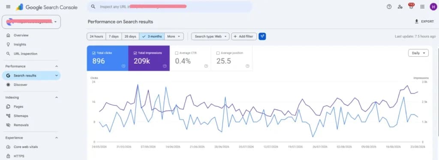The image size is (439, 160).
Task: Click the Performance on Search results heading
Action: pos(120,21)
